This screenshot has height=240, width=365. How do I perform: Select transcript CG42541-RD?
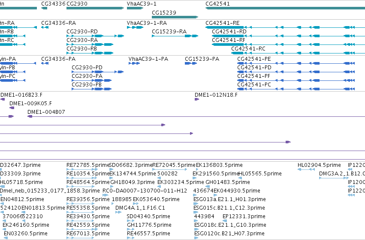click(229, 32)
